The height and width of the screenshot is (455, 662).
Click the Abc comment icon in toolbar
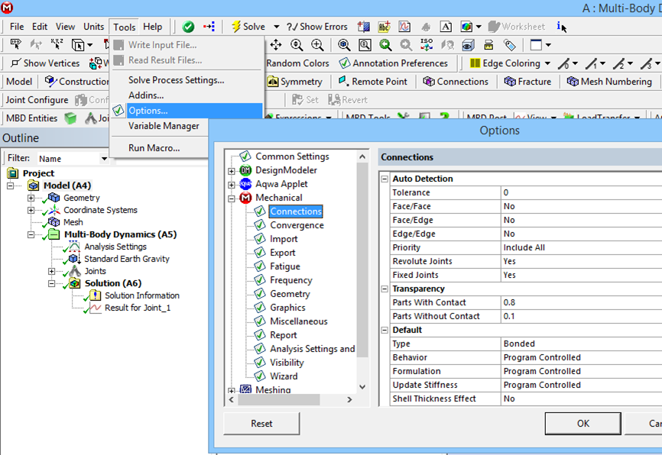point(385,27)
